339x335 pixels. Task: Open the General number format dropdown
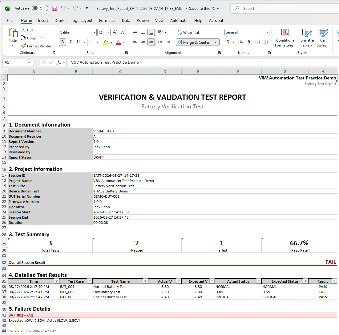[268, 32]
